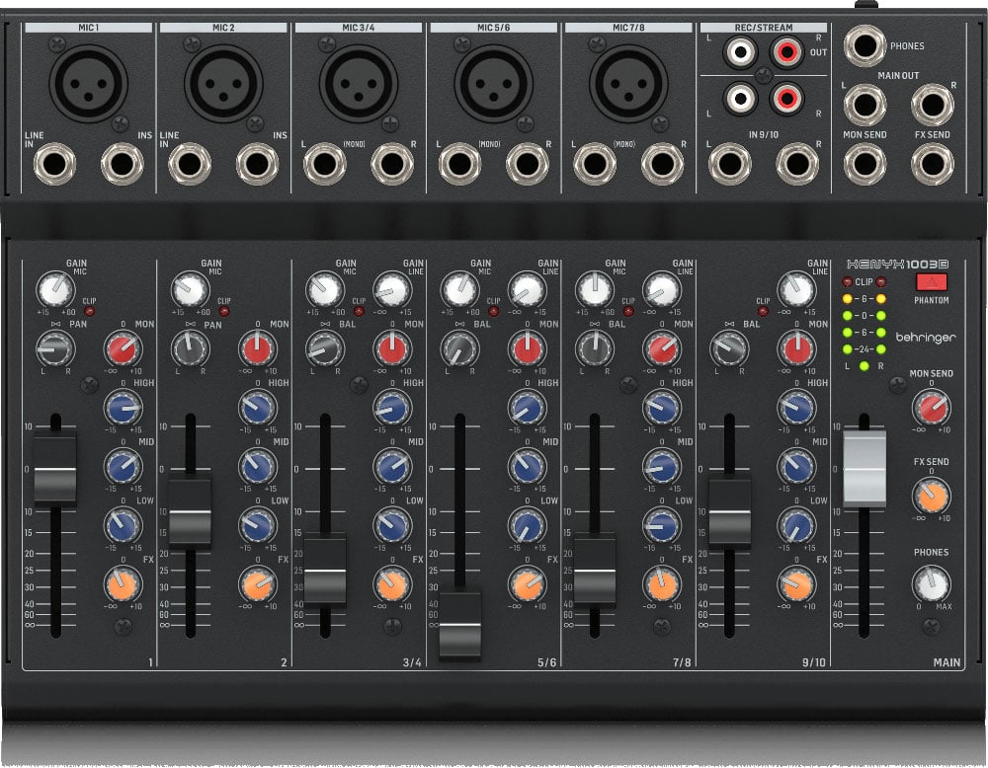Screen dimensions: 988x768
Task: Click the MAIN OUT left jack
Action: coord(864,105)
